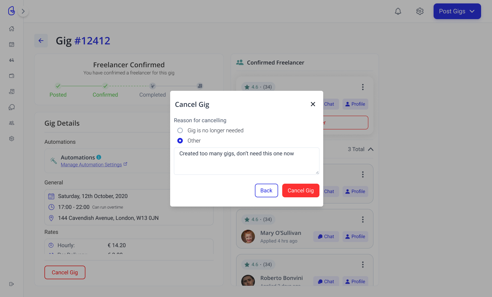Click the Automations info icon
The height and width of the screenshot is (297, 492).
pyautogui.click(x=99, y=157)
